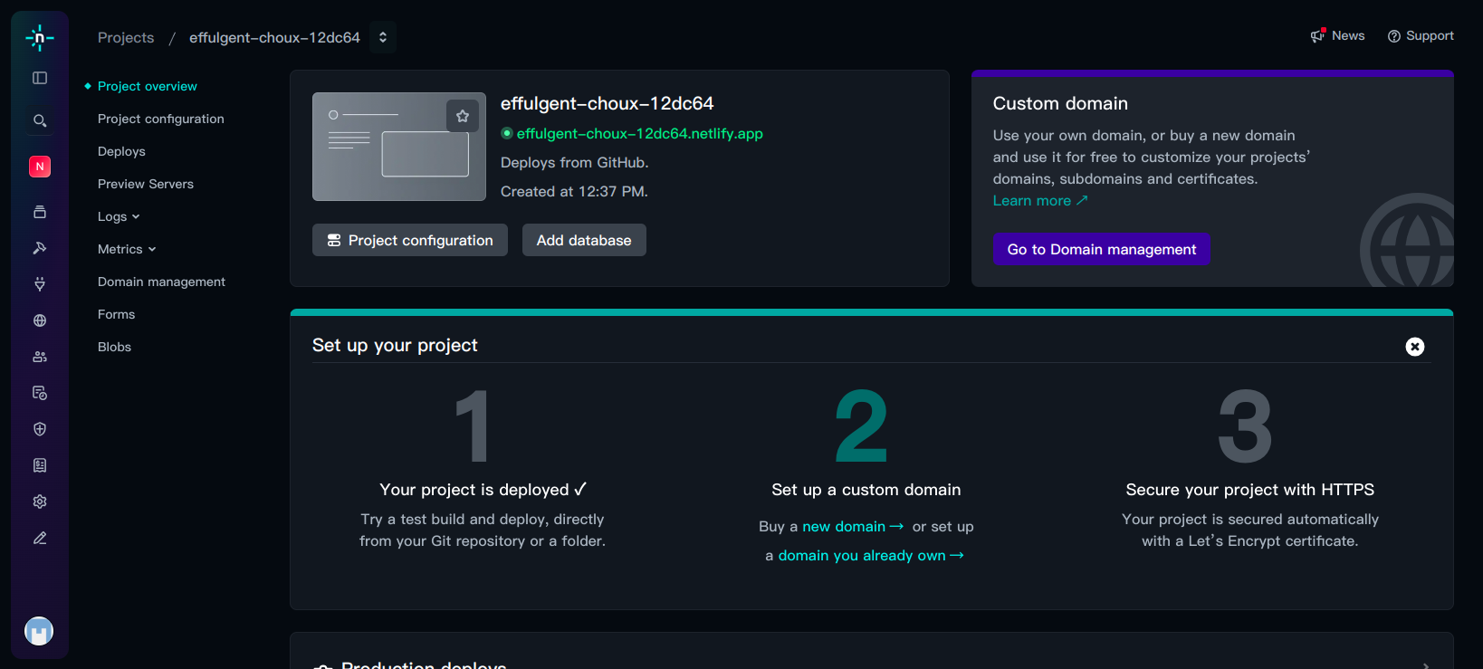1483x669 pixels.
Task: Select Project overview in side menu
Action: [148, 86]
